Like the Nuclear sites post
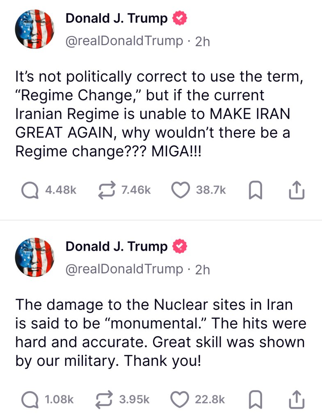The image size is (322, 420). [x=179, y=399]
